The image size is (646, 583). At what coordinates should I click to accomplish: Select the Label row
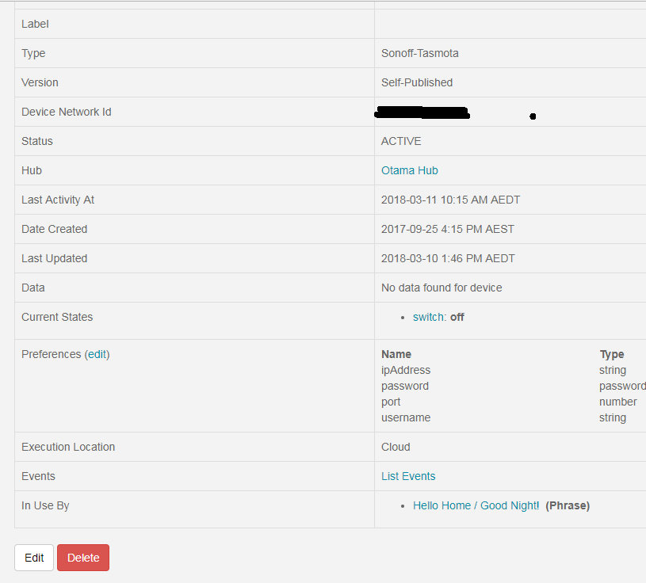(35, 24)
